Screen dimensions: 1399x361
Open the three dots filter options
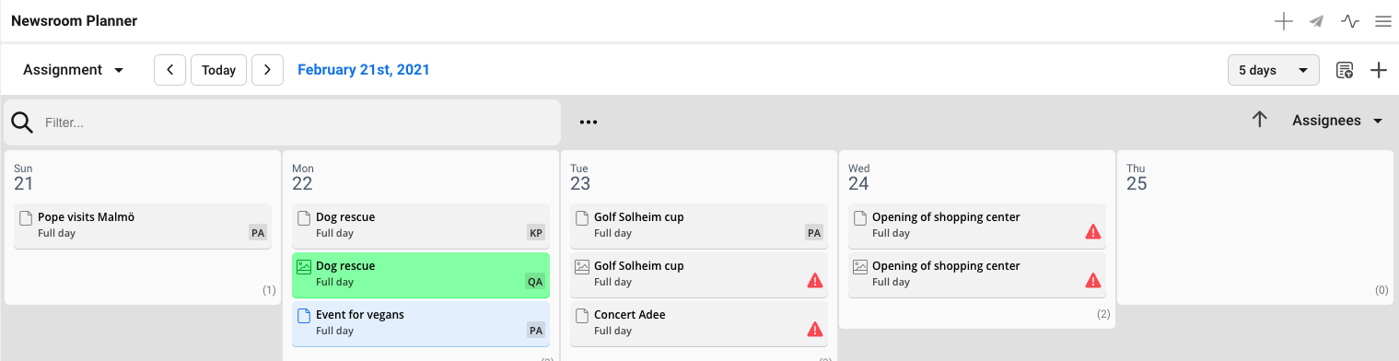tap(589, 122)
